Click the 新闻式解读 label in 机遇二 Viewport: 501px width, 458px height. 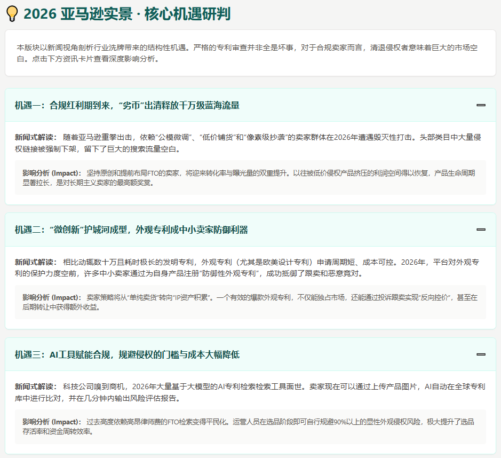[35, 262]
